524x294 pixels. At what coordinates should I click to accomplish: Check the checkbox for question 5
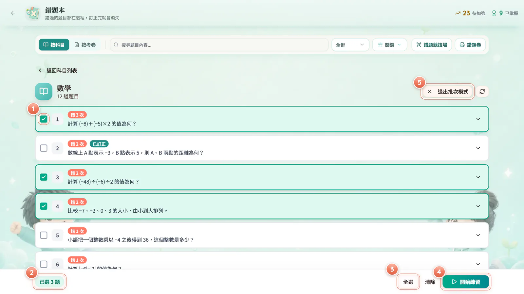[x=44, y=235]
